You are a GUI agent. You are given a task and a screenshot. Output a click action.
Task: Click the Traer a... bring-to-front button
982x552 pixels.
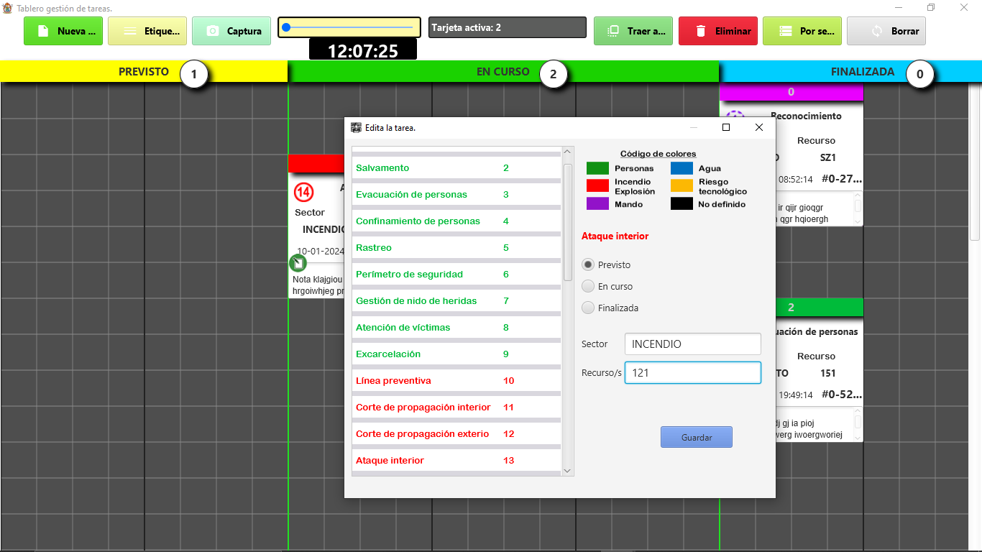click(633, 31)
